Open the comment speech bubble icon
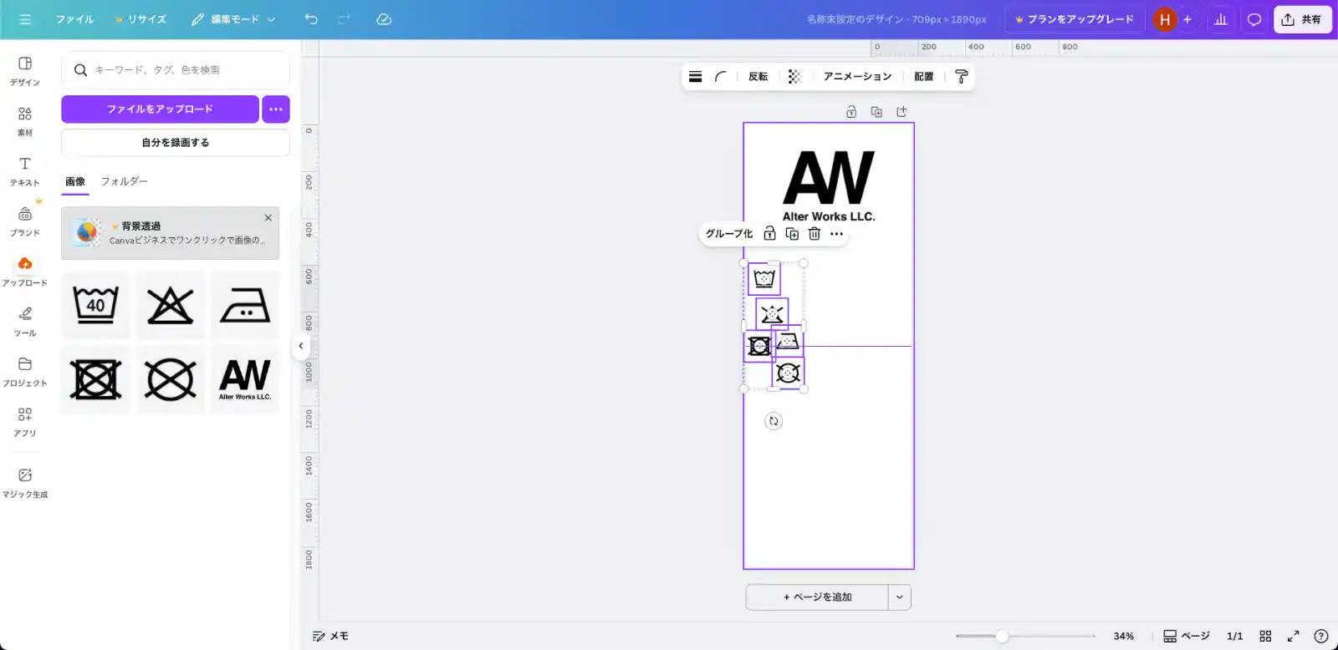Image resolution: width=1338 pixels, height=650 pixels. (1254, 19)
